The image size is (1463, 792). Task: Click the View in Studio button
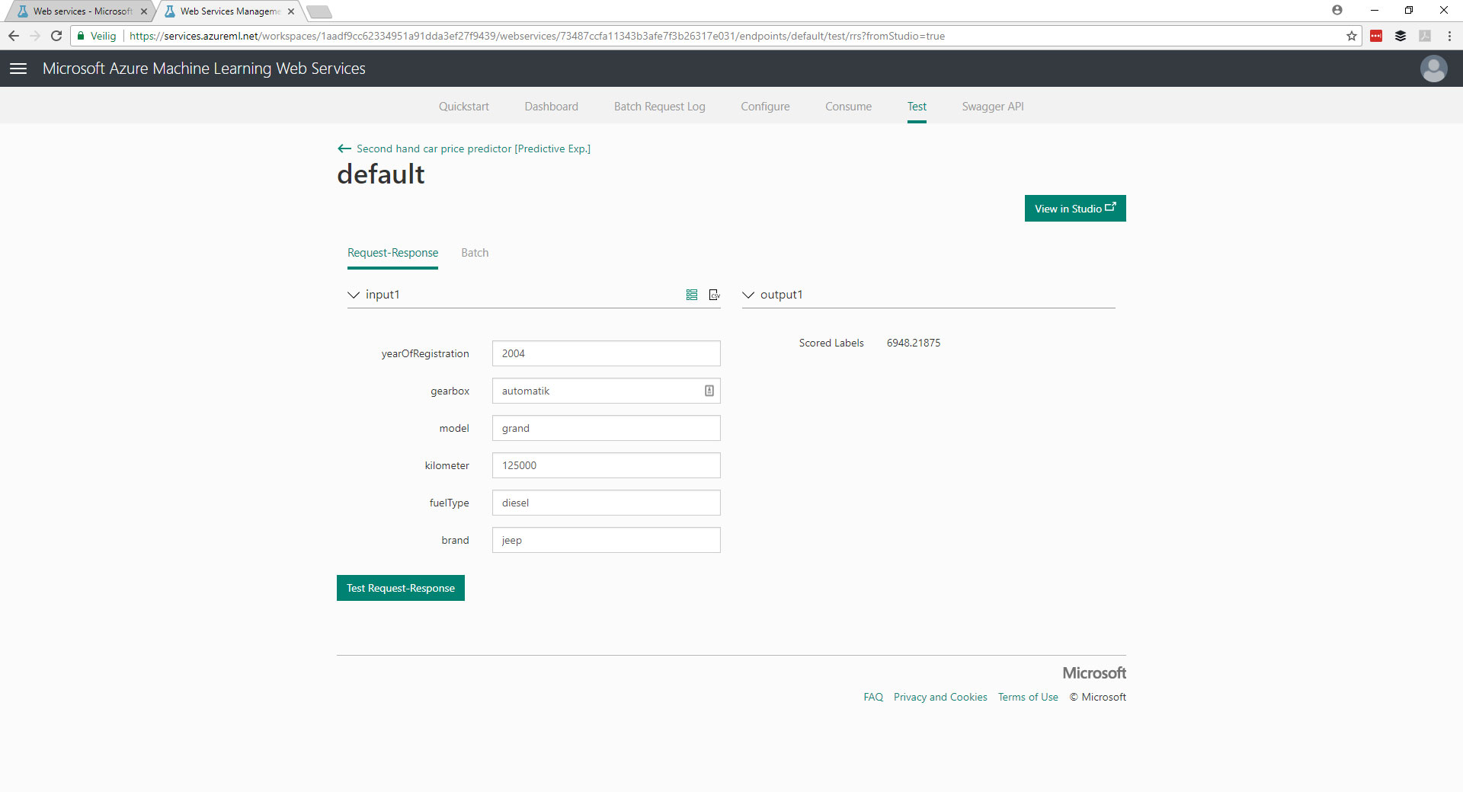(x=1075, y=209)
